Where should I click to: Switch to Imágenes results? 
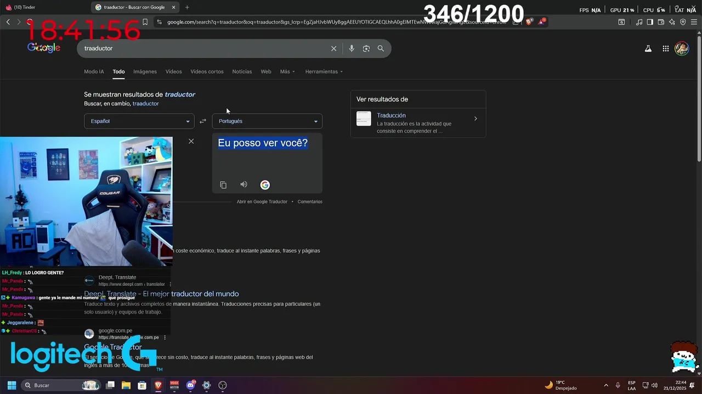point(145,72)
